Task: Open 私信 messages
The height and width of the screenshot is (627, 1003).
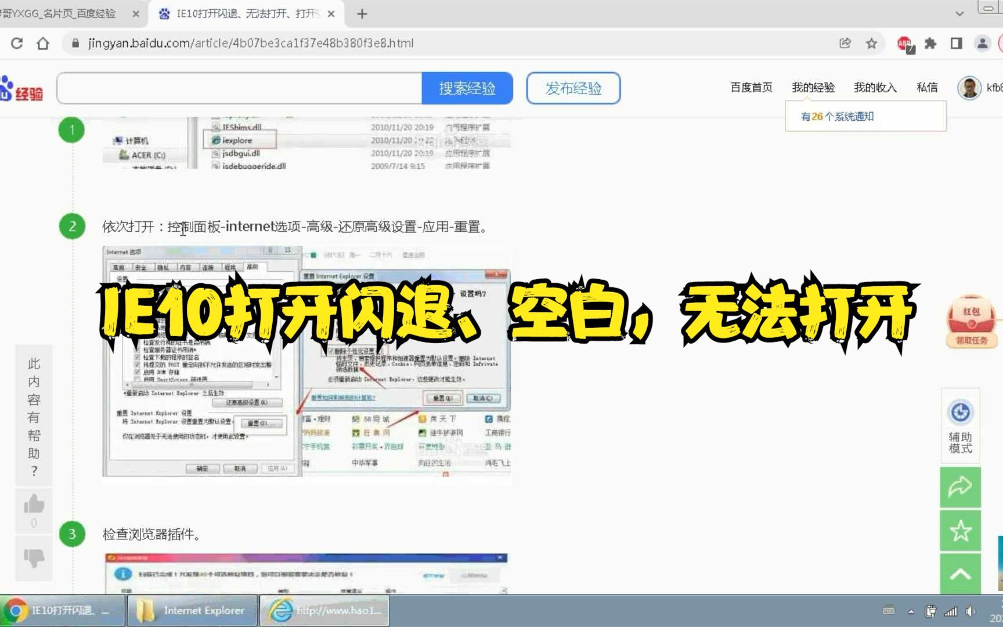Action: point(927,87)
